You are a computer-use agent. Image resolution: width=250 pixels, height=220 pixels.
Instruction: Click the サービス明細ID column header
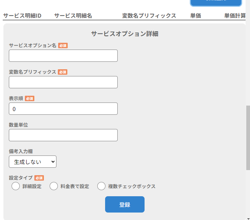22,16
